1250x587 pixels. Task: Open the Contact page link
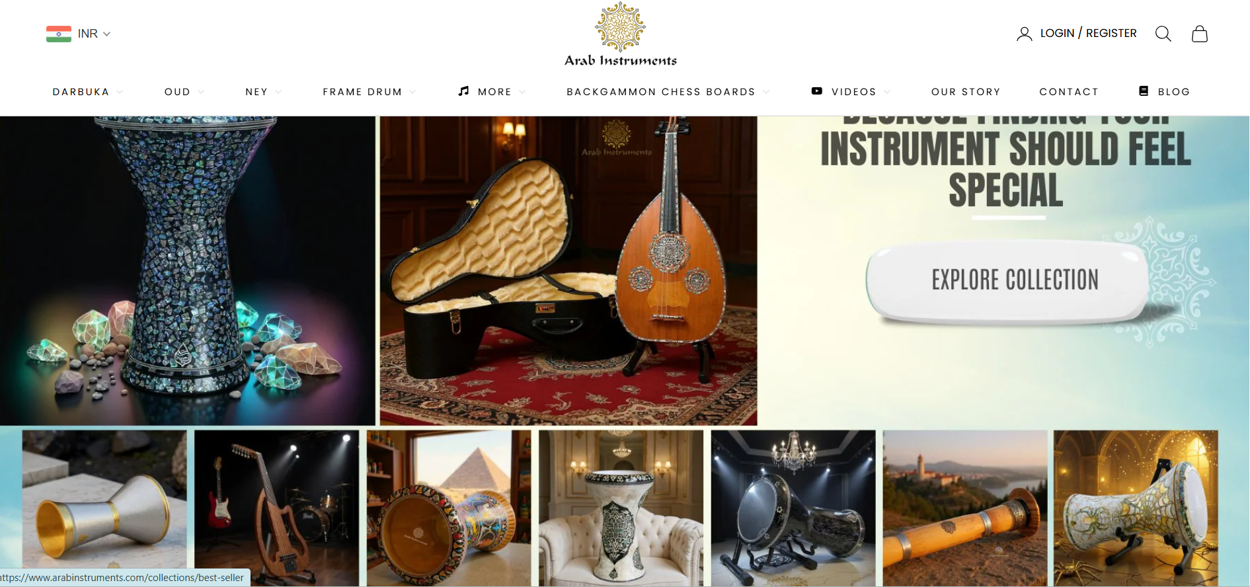pyautogui.click(x=1069, y=92)
